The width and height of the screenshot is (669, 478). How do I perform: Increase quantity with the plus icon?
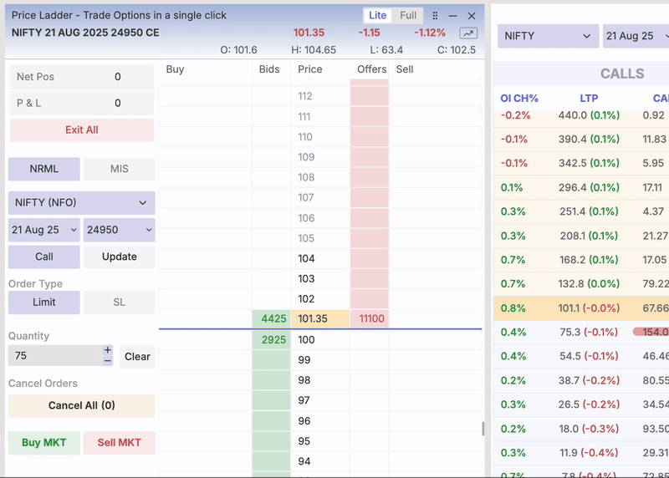pos(108,350)
